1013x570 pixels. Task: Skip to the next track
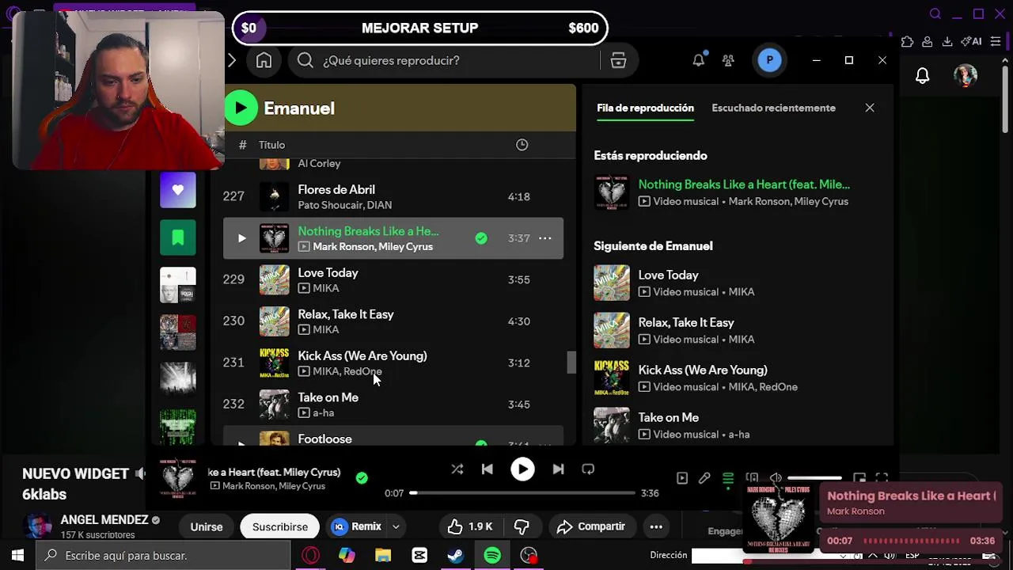(558, 469)
